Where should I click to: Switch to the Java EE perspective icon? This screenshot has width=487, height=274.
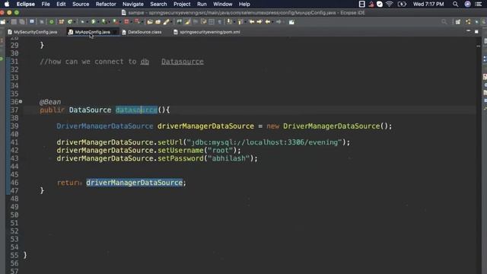point(468,22)
